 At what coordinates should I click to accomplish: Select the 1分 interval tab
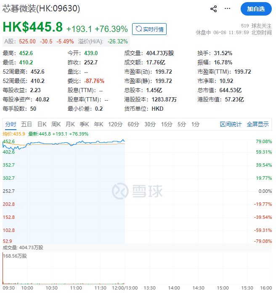click(196, 124)
